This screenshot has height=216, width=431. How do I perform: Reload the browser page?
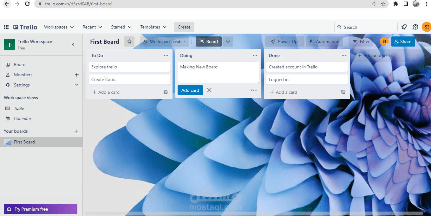point(27,4)
